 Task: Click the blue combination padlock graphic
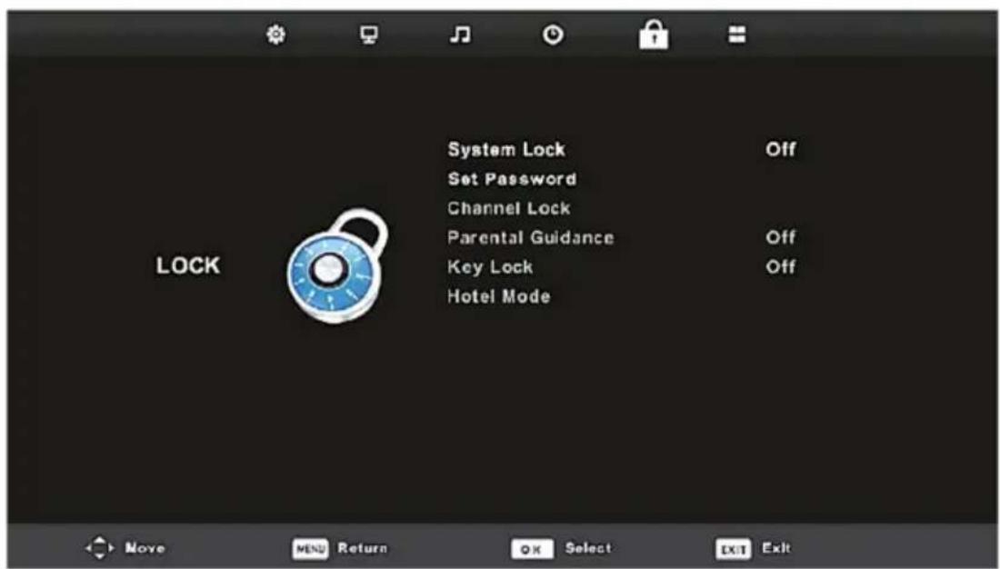(337, 265)
